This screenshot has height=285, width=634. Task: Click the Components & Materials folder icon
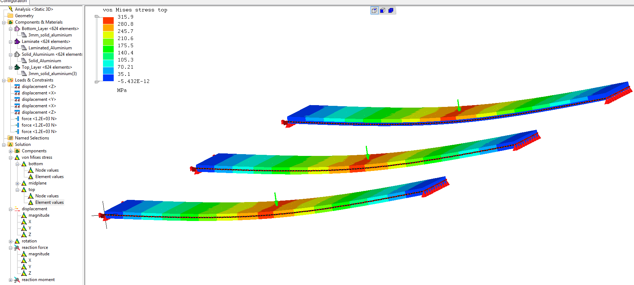[x=10, y=22]
